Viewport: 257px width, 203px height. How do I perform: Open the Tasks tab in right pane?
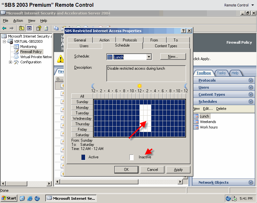click(221, 73)
